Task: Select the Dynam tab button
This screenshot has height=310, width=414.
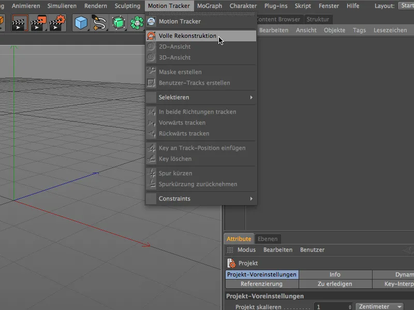Action: point(393,274)
